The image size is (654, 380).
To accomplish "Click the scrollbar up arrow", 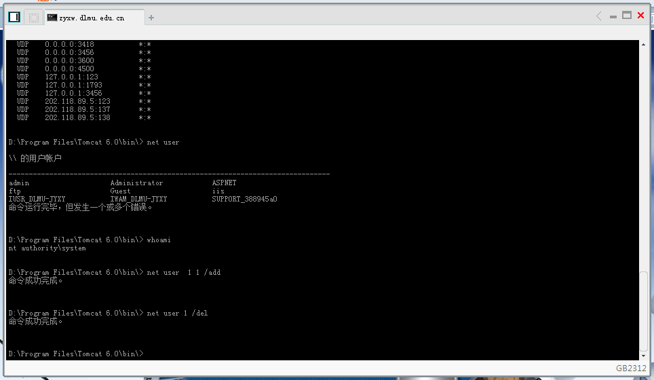I will pos(644,44).
